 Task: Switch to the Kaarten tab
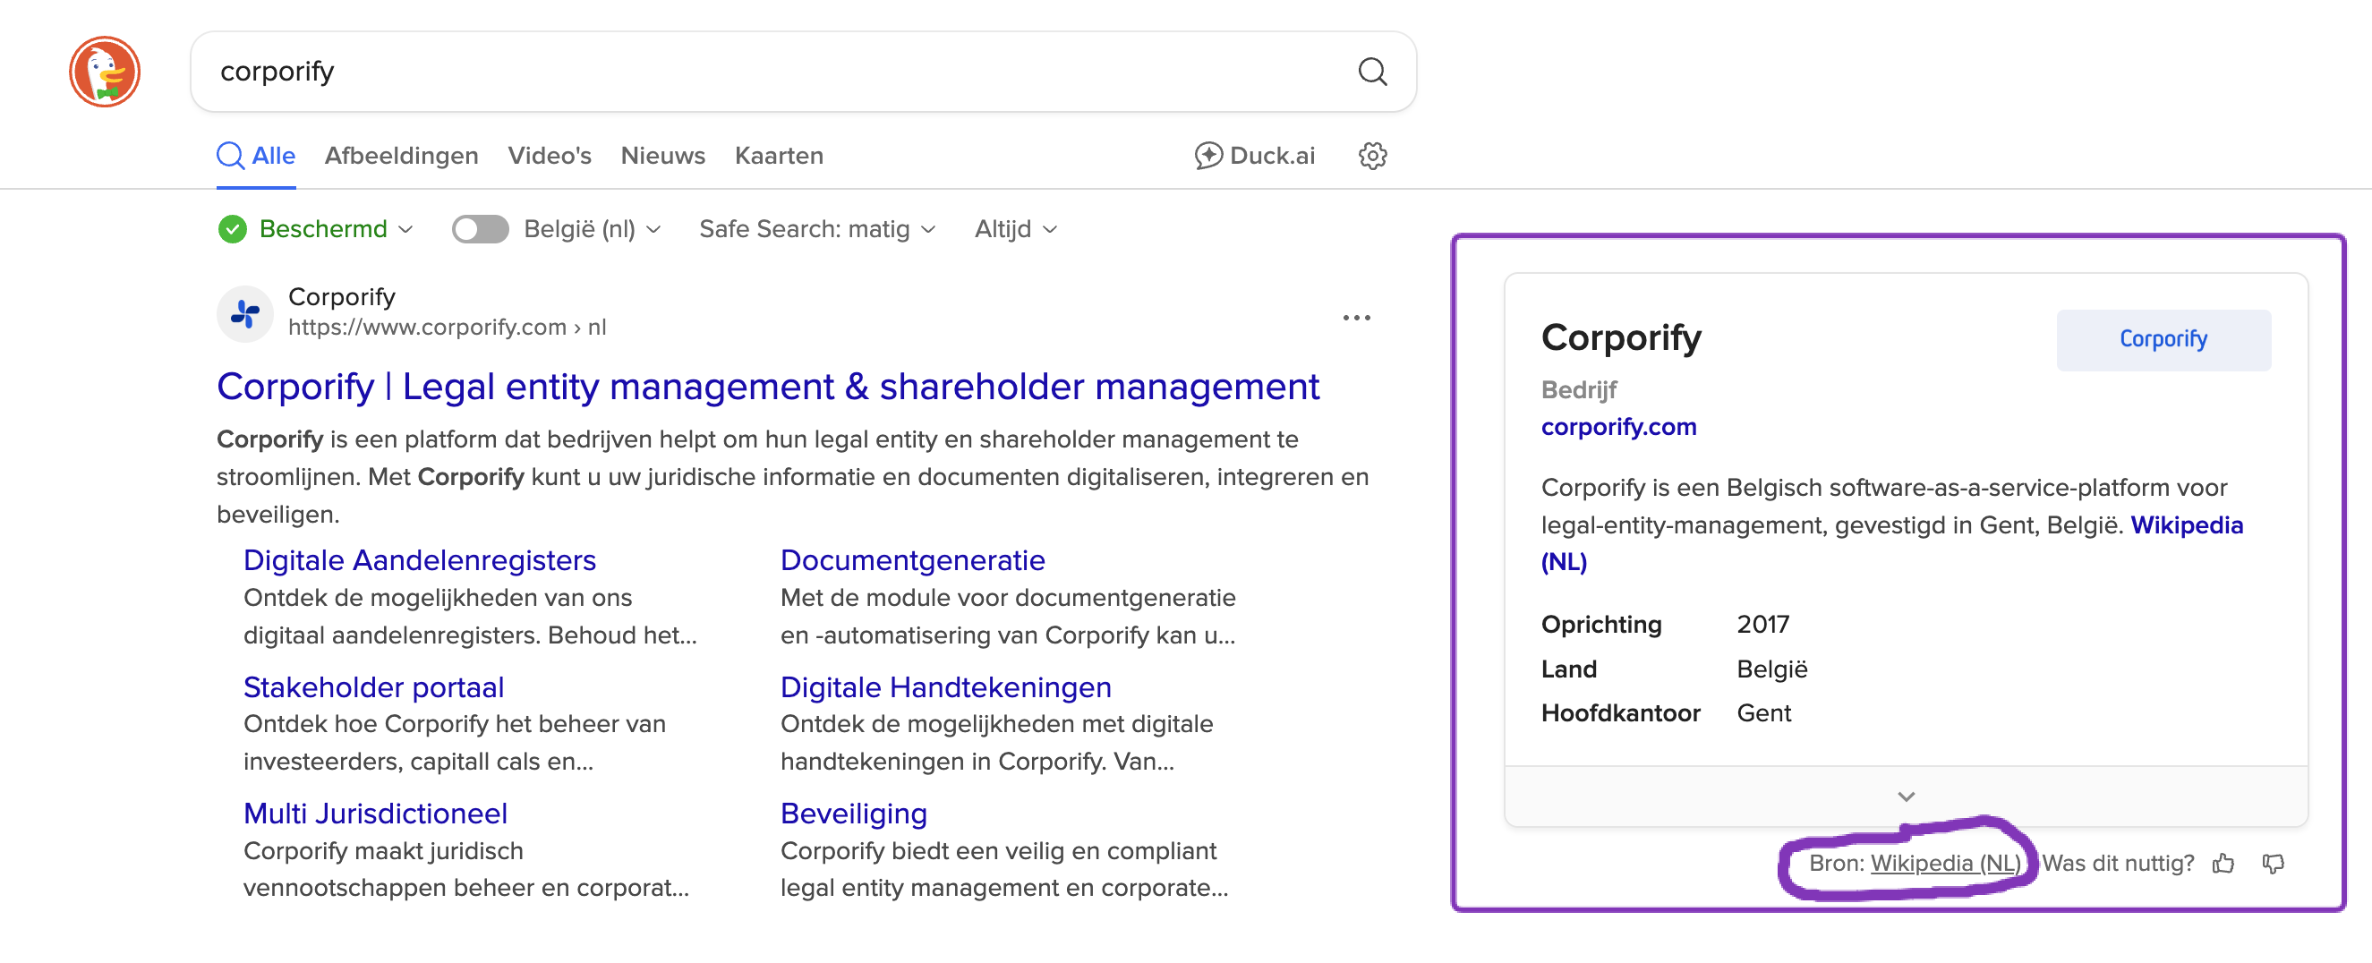779,156
